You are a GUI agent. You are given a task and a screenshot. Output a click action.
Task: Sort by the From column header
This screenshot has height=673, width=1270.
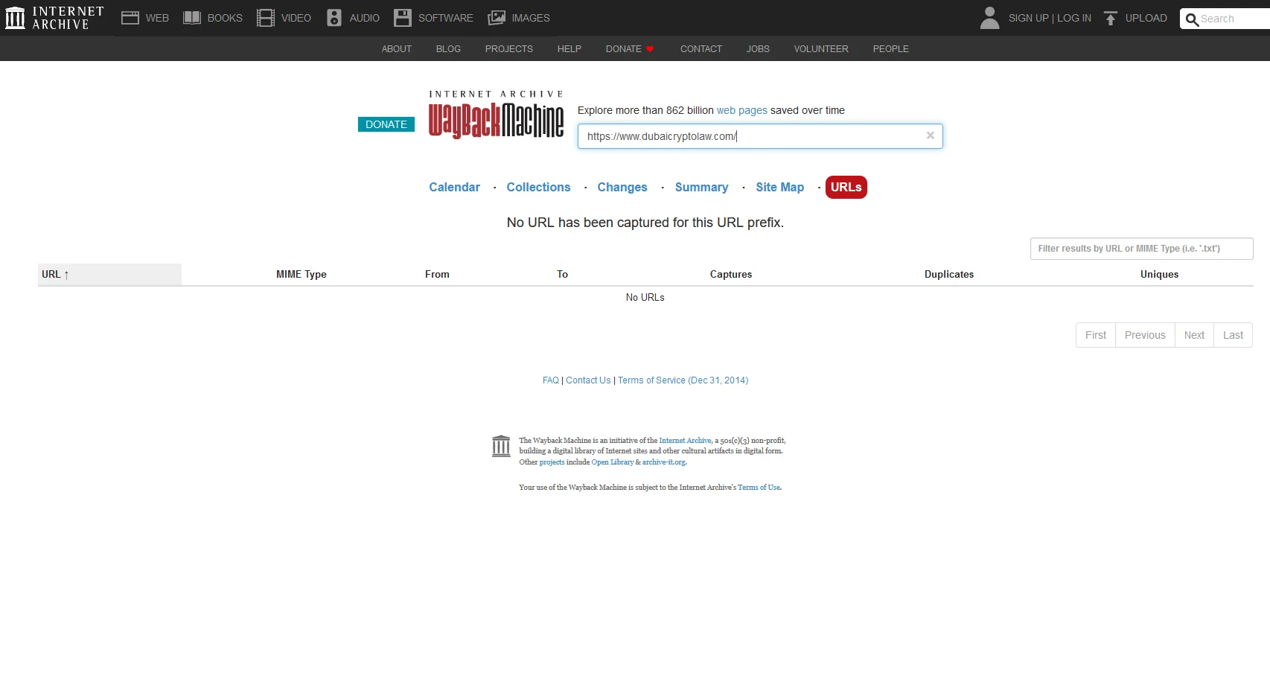click(437, 274)
